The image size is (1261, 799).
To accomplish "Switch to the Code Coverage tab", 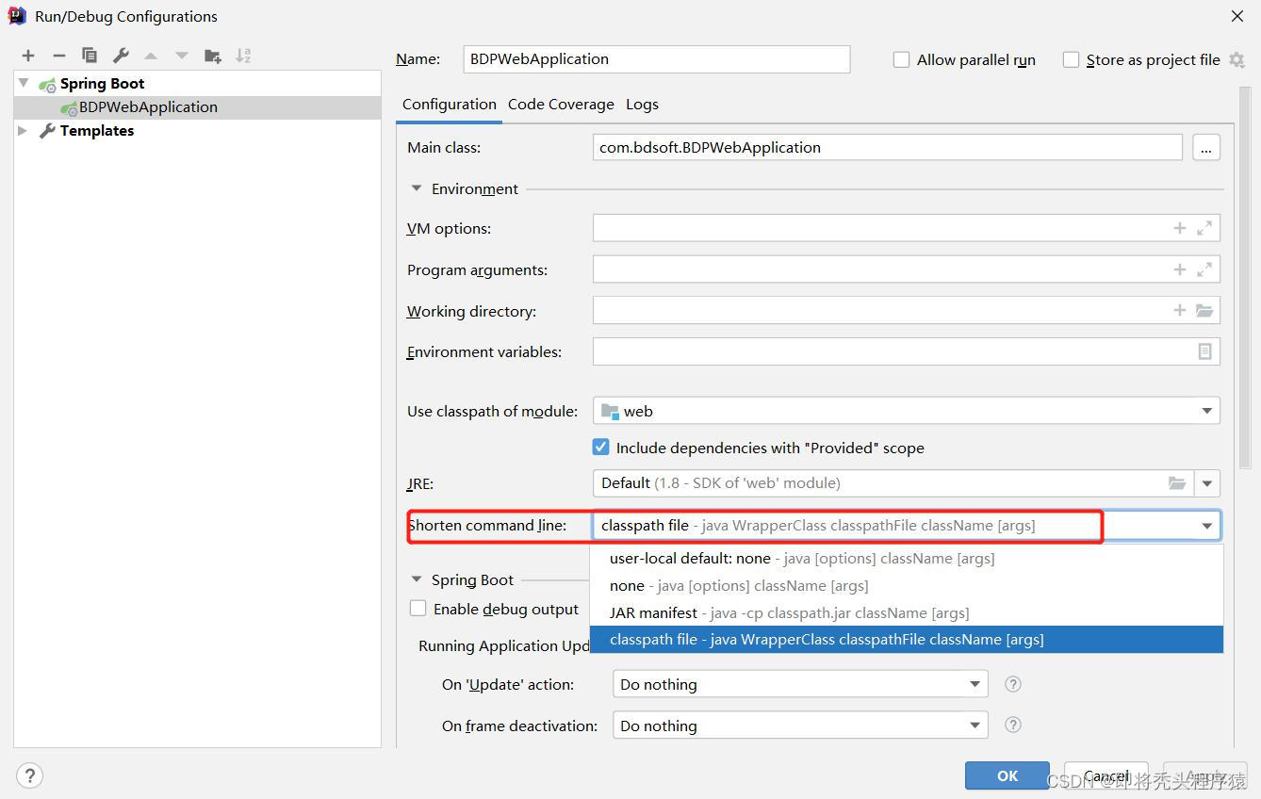I will pos(561,105).
